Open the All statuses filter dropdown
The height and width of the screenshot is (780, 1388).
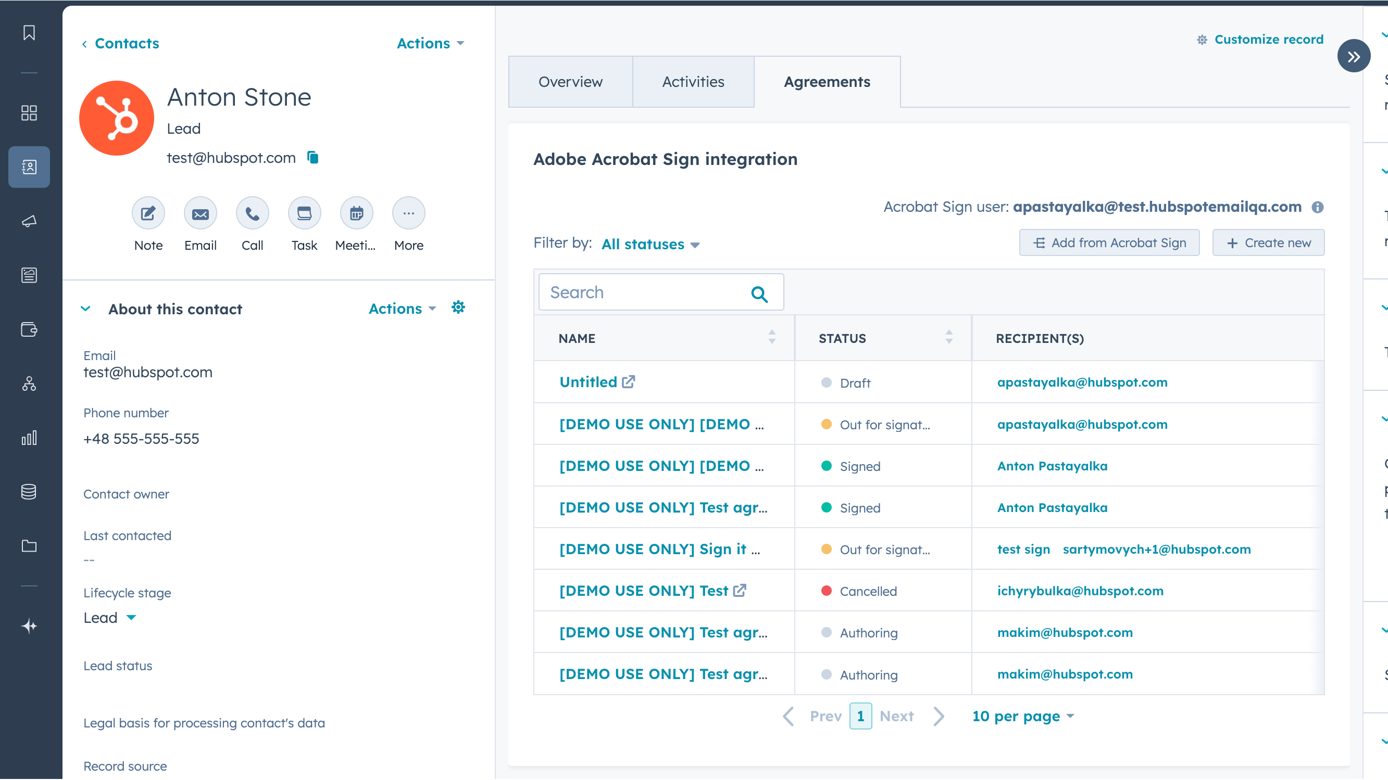click(650, 245)
